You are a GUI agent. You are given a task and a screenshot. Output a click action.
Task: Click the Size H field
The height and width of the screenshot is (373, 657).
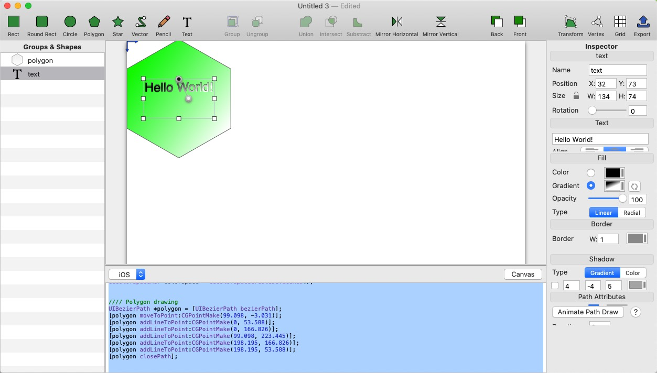tap(637, 96)
